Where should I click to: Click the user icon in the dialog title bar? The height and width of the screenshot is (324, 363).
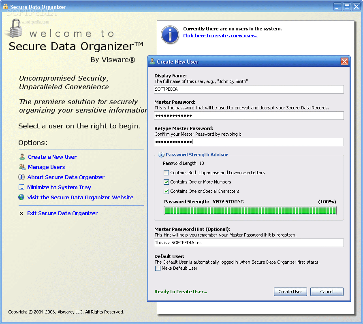(152, 62)
